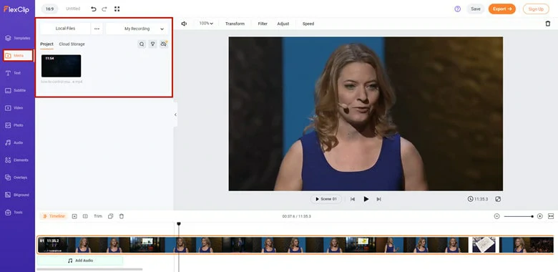Open the Filter options

[263, 24]
